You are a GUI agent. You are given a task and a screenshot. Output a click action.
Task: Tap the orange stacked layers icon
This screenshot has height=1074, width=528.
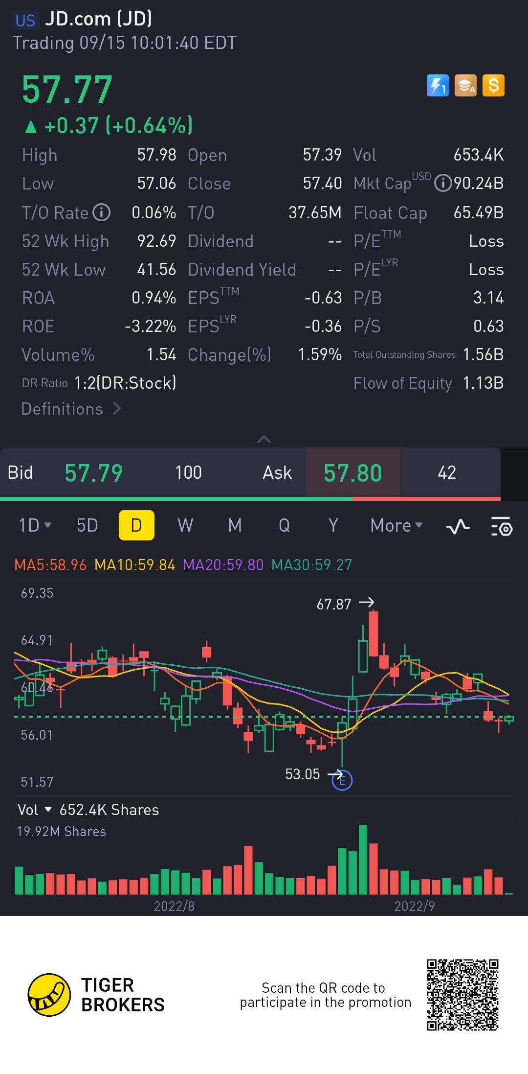[x=465, y=86]
